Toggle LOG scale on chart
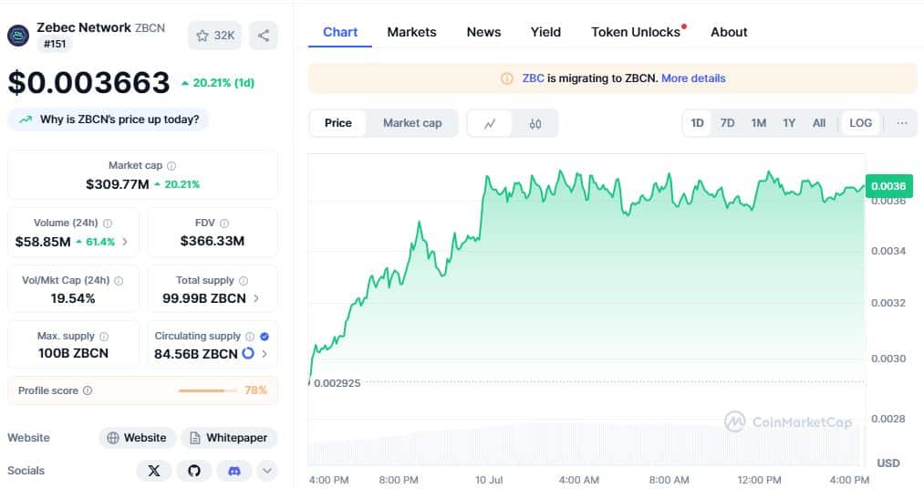Viewport: 924px width, 489px height. [860, 123]
